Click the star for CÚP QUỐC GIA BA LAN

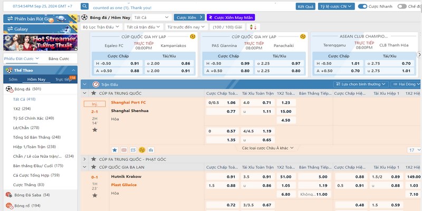(x=93, y=167)
